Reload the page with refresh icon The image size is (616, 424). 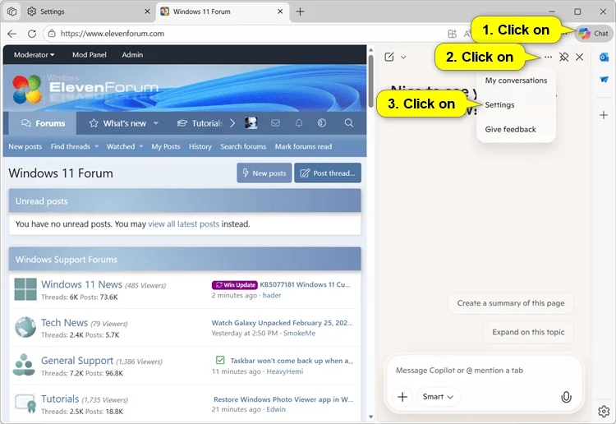pyautogui.click(x=32, y=34)
